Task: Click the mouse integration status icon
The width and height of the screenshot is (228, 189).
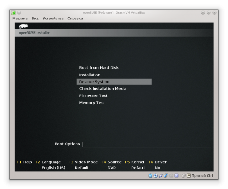Action: [x=184, y=175]
